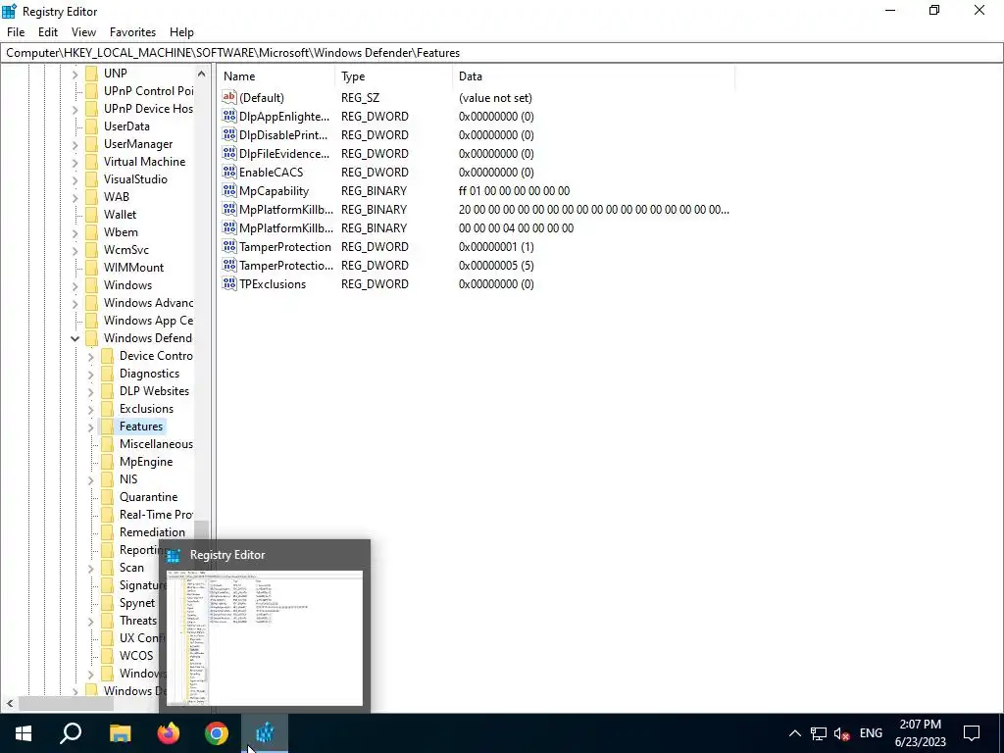Click the Exclusions folder icon
Image resolution: width=1004 pixels, height=753 pixels.
pos(107,409)
